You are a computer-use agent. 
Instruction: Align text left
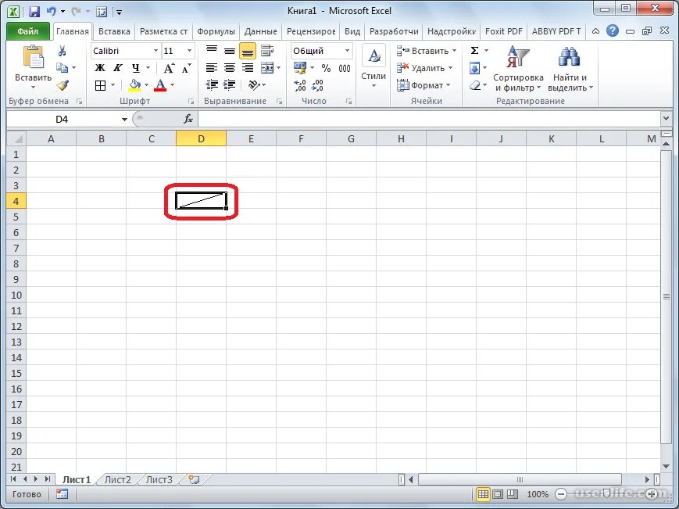pyautogui.click(x=211, y=67)
